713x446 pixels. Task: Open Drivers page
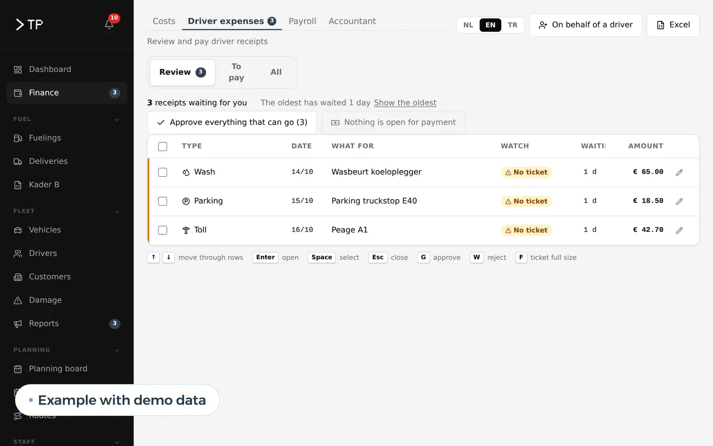point(67,253)
